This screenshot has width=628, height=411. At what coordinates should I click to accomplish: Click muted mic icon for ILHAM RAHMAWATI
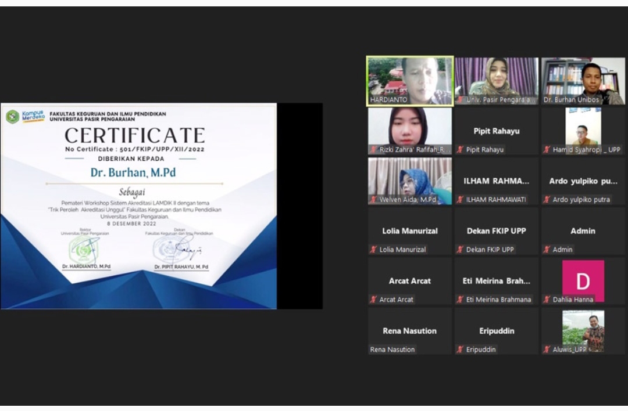pyautogui.click(x=460, y=200)
